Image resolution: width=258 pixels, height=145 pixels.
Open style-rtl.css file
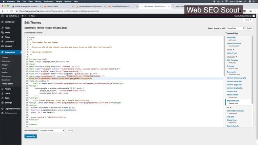232,53
